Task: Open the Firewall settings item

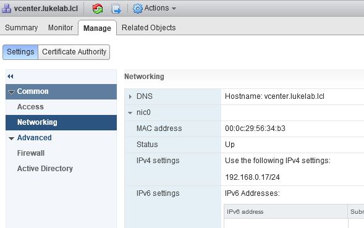Action: tap(31, 153)
